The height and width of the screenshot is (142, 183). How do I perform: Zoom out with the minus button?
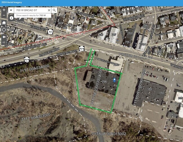tap(4, 15)
